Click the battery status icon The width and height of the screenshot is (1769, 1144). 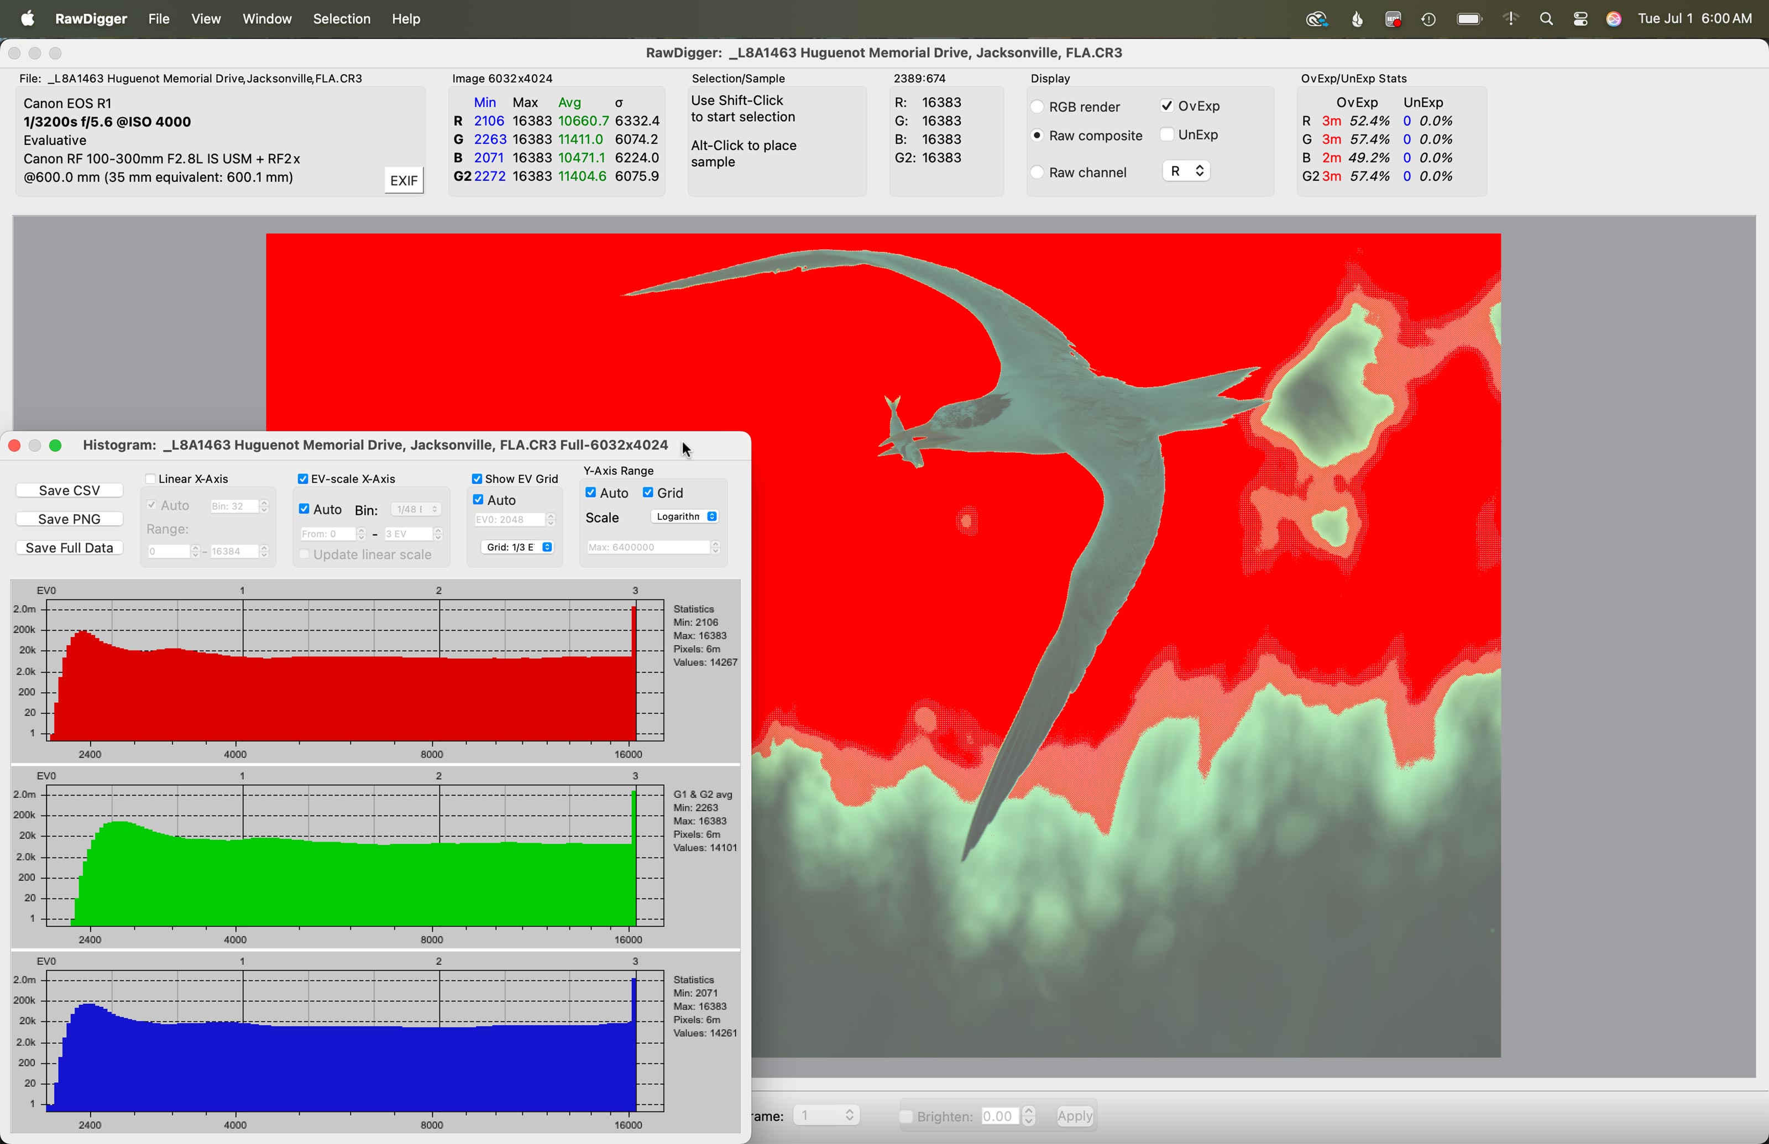pyautogui.click(x=1470, y=19)
